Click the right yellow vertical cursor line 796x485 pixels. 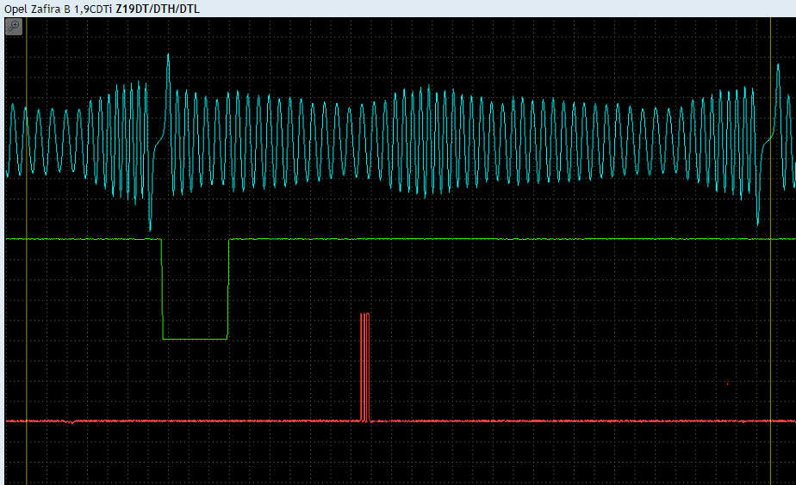point(771,251)
